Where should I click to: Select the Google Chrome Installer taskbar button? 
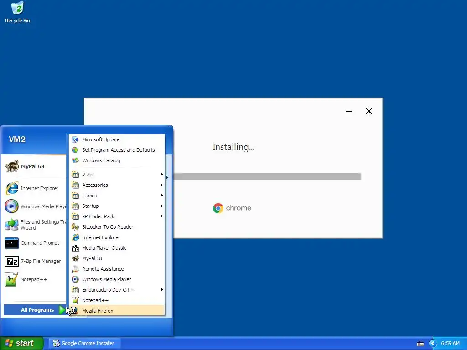click(x=85, y=343)
